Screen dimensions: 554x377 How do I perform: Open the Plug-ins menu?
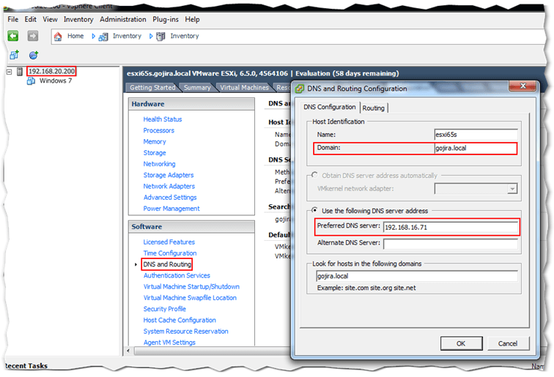[x=166, y=20]
